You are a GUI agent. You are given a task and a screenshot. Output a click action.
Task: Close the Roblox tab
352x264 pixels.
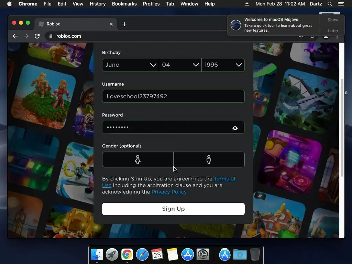pyautogui.click(x=111, y=24)
